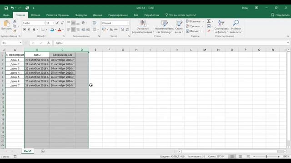Increase the cell indent
Viewport: 291px width, 163px height.
coord(88,29)
